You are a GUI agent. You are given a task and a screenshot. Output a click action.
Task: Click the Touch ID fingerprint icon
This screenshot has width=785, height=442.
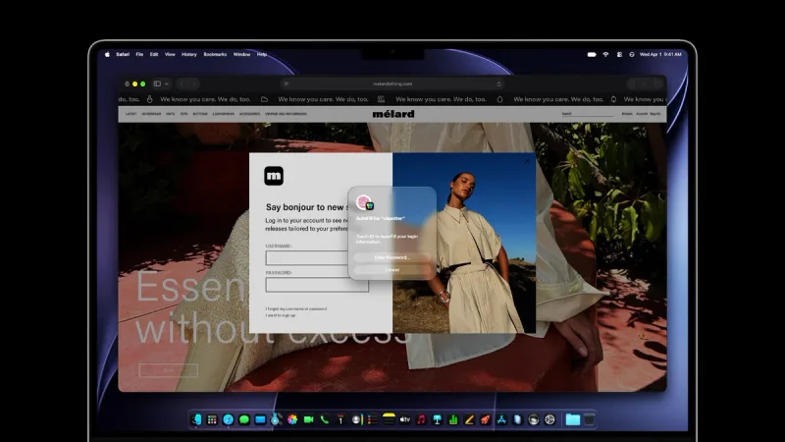pyautogui.click(x=363, y=201)
